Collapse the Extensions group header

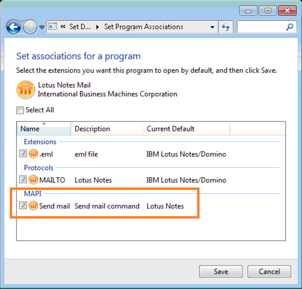(x=40, y=142)
